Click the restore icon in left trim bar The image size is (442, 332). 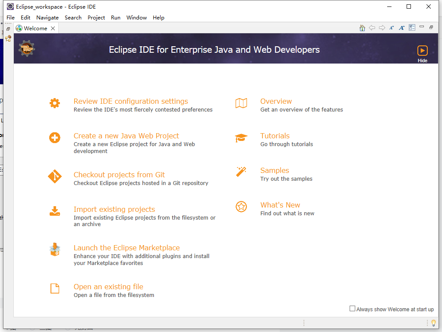pyautogui.click(x=8, y=29)
